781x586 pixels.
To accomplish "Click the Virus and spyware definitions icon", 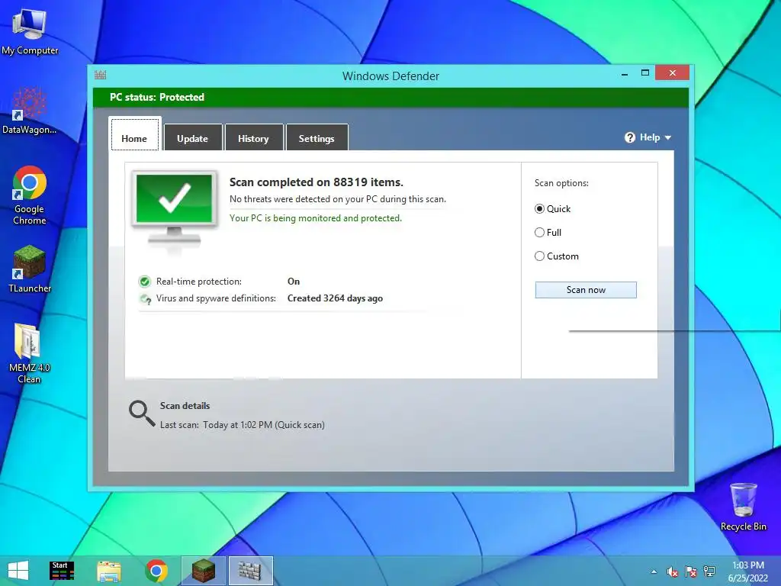I will (145, 298).
